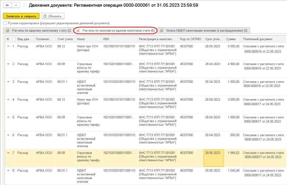
Task: Click Расход movement type in row 5
Action: tap(22, 117)
